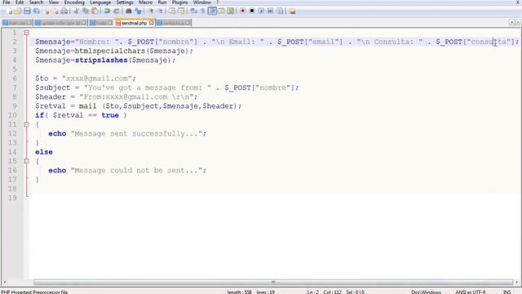Collapse the code block at line 11
The height and width of the screenshot is (294, 522).
[x=27, y=124]
